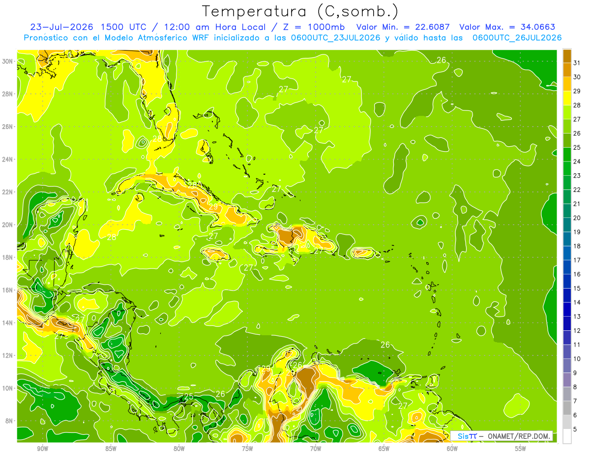The height and width of the screenshot is (455, 590).
Task: Click the legend scale number '15'
Action: pos(577,289)
